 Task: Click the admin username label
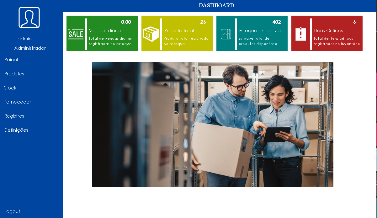(x=25, y=39)
